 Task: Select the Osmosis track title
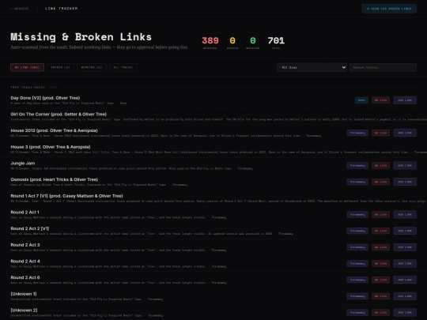coord(55,179)
